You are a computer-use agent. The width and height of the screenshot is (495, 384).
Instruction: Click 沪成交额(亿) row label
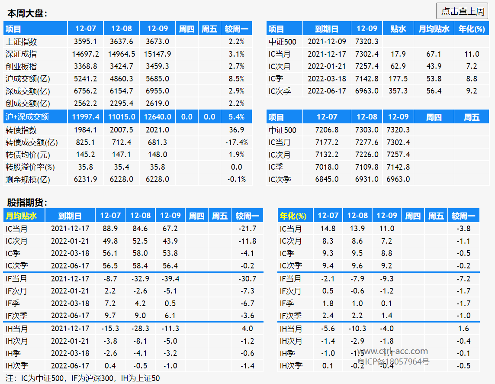28,79
